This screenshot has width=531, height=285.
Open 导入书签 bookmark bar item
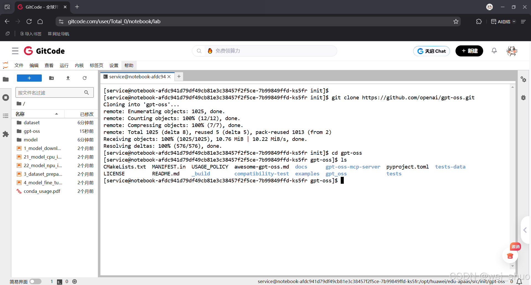coord(31,34)
